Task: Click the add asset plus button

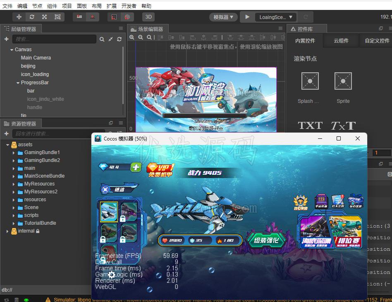Action: tap(7, 133)
